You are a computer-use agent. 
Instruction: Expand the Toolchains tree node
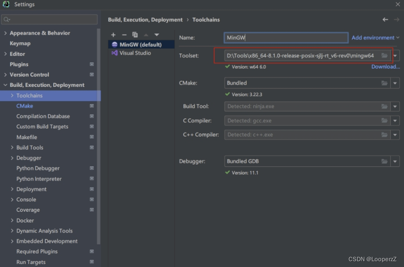coord(12,95)
